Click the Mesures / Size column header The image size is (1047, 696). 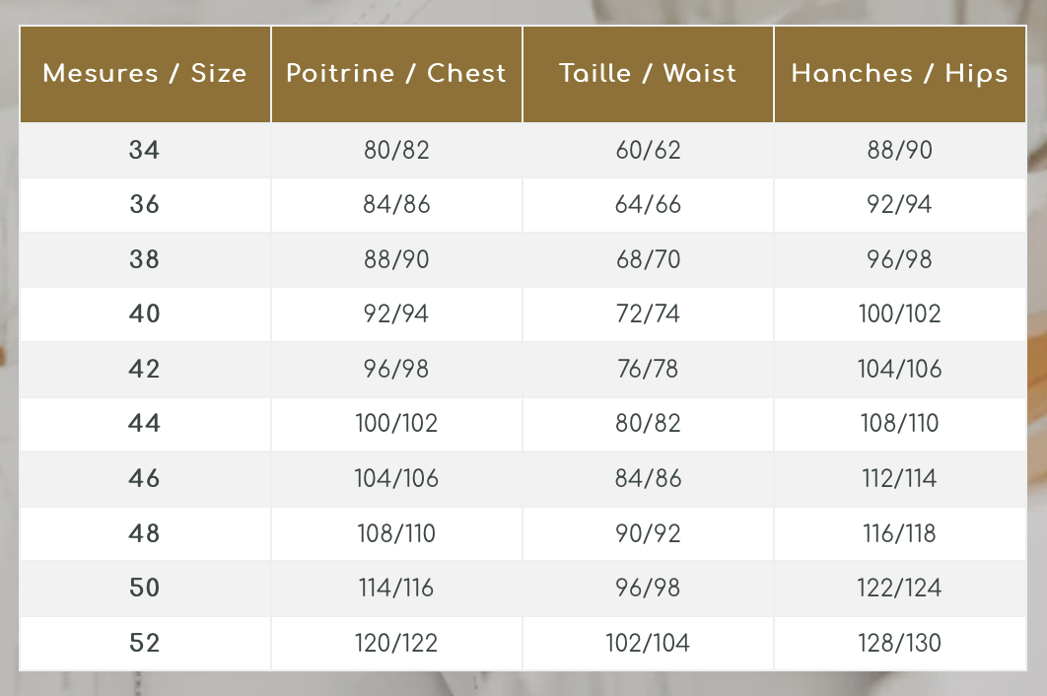[145, 74]
